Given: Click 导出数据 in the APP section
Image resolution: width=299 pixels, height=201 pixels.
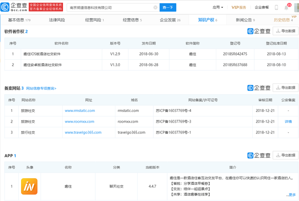Looking at the screenshot, I should 285,155.
